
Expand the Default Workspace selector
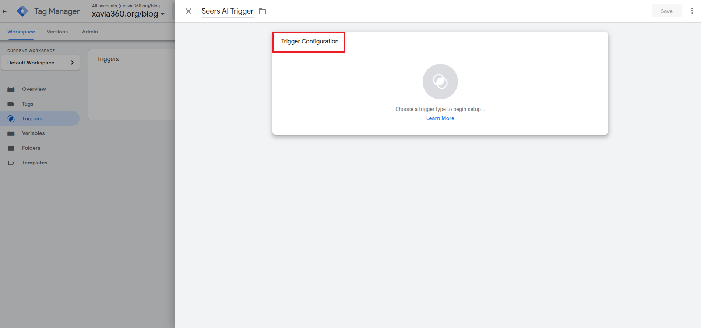pyautogui.click(x=40, y=63)
